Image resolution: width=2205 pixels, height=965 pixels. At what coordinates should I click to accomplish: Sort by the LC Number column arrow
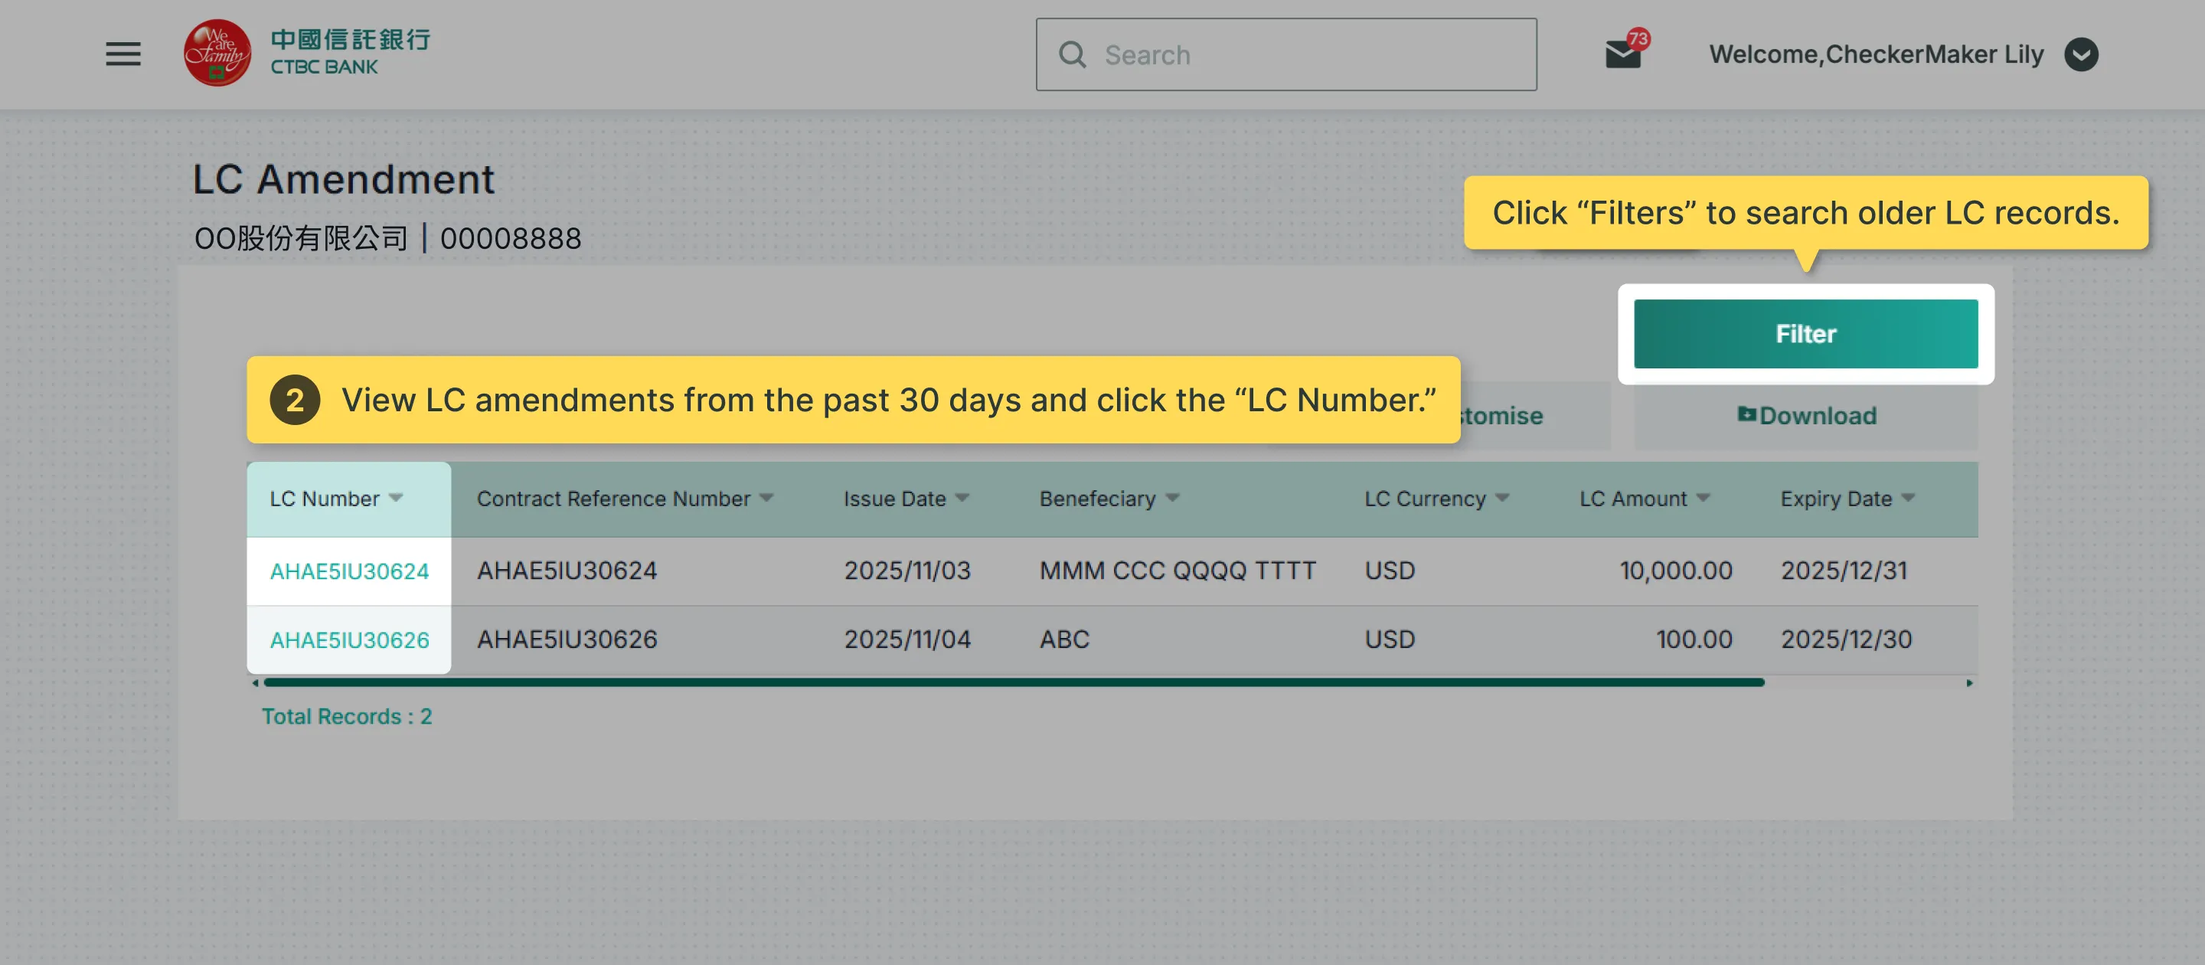[396, 499]
